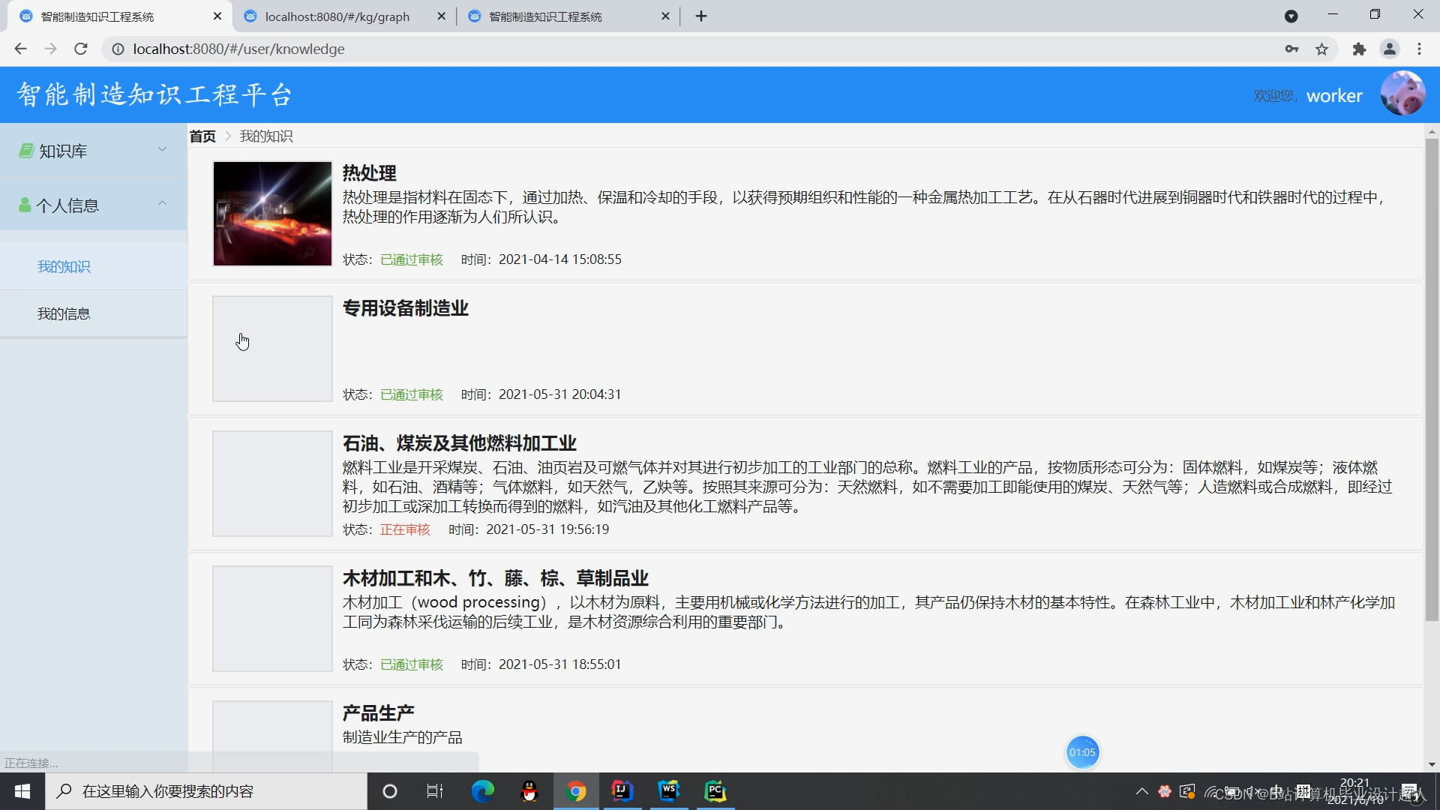This screenshot has height=810, width=1440.
Task: Click the 首页 breadcrumb link
Action: tap(202, 136)
